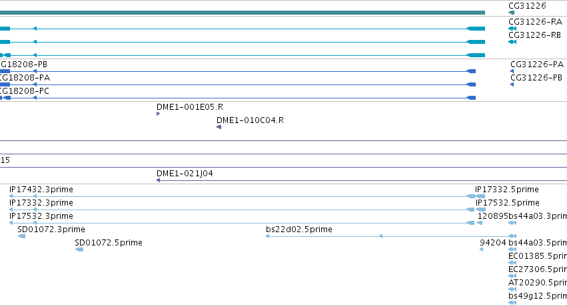Select the 94204 feature label

coord(493,243)
